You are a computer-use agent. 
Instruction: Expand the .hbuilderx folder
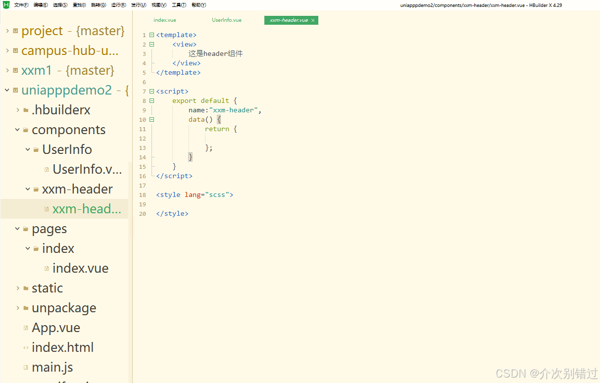(18, 110)
